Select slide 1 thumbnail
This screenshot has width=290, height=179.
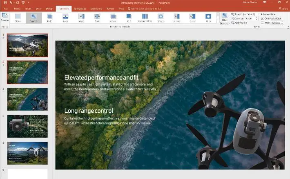coord(27,45)
